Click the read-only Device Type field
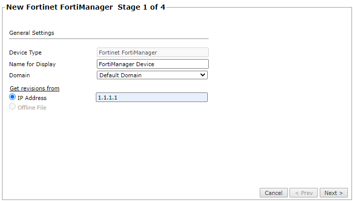 point(153,53)
